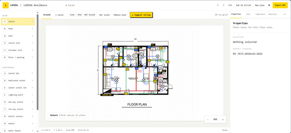
Task: Choose the Consumer unit tool
Action: tap(18, 50)
